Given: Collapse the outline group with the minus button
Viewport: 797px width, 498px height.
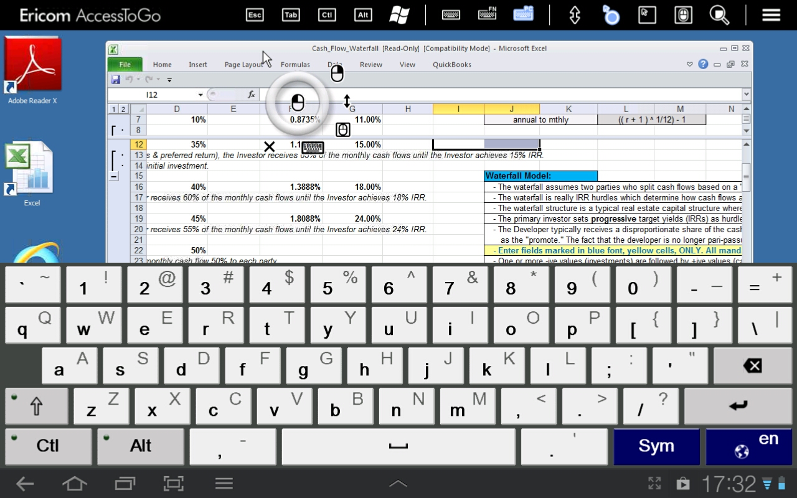Looking at the screenshot, I should tap(113, 177).
